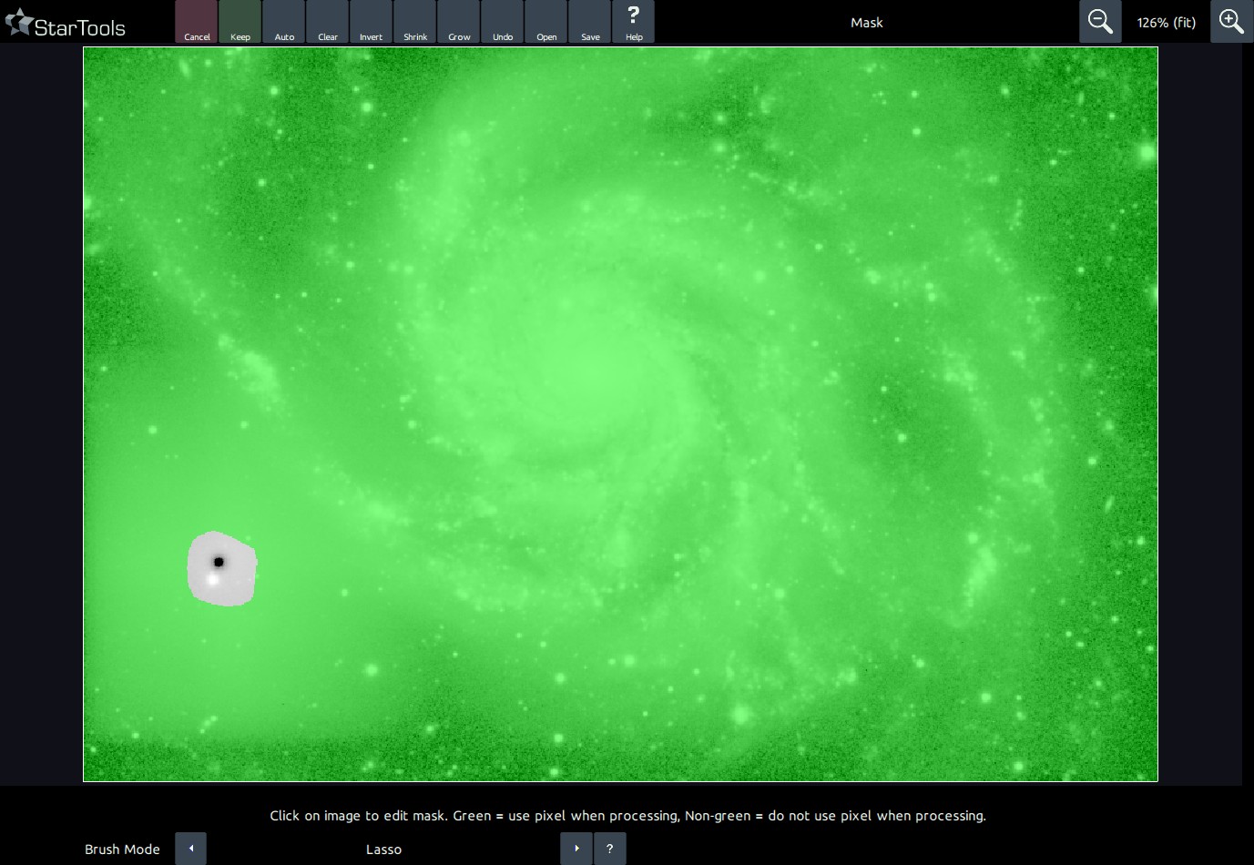Invert the mask selection
This screenshot has height=865, width=1254.
(x=371, y=22)
